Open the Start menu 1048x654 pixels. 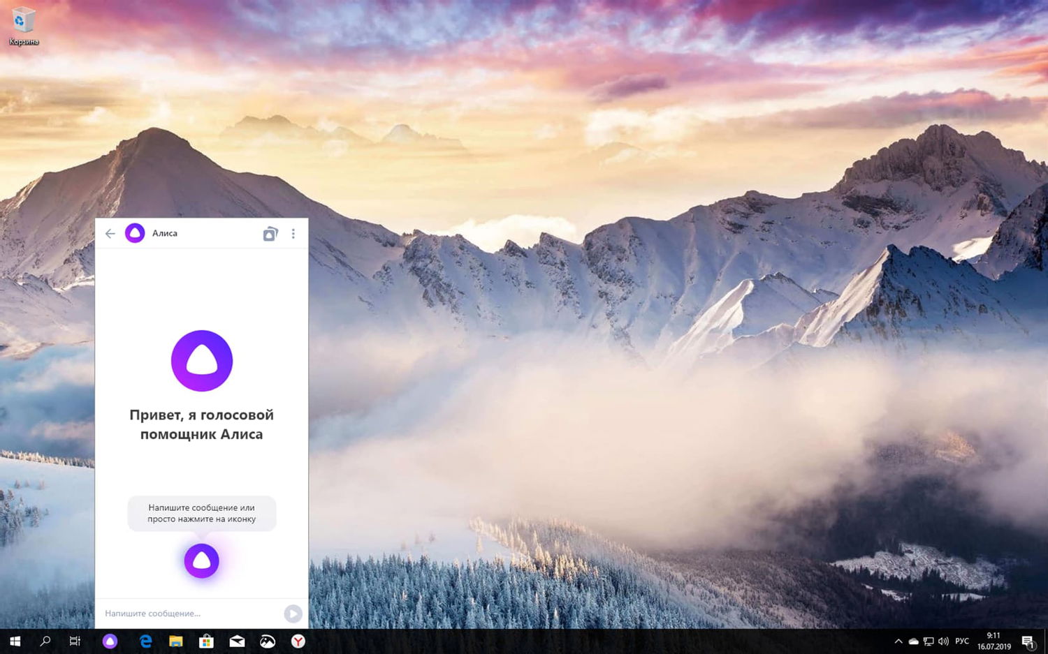point(13,641)
